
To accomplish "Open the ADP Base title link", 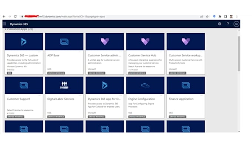I will click(53, 55).
